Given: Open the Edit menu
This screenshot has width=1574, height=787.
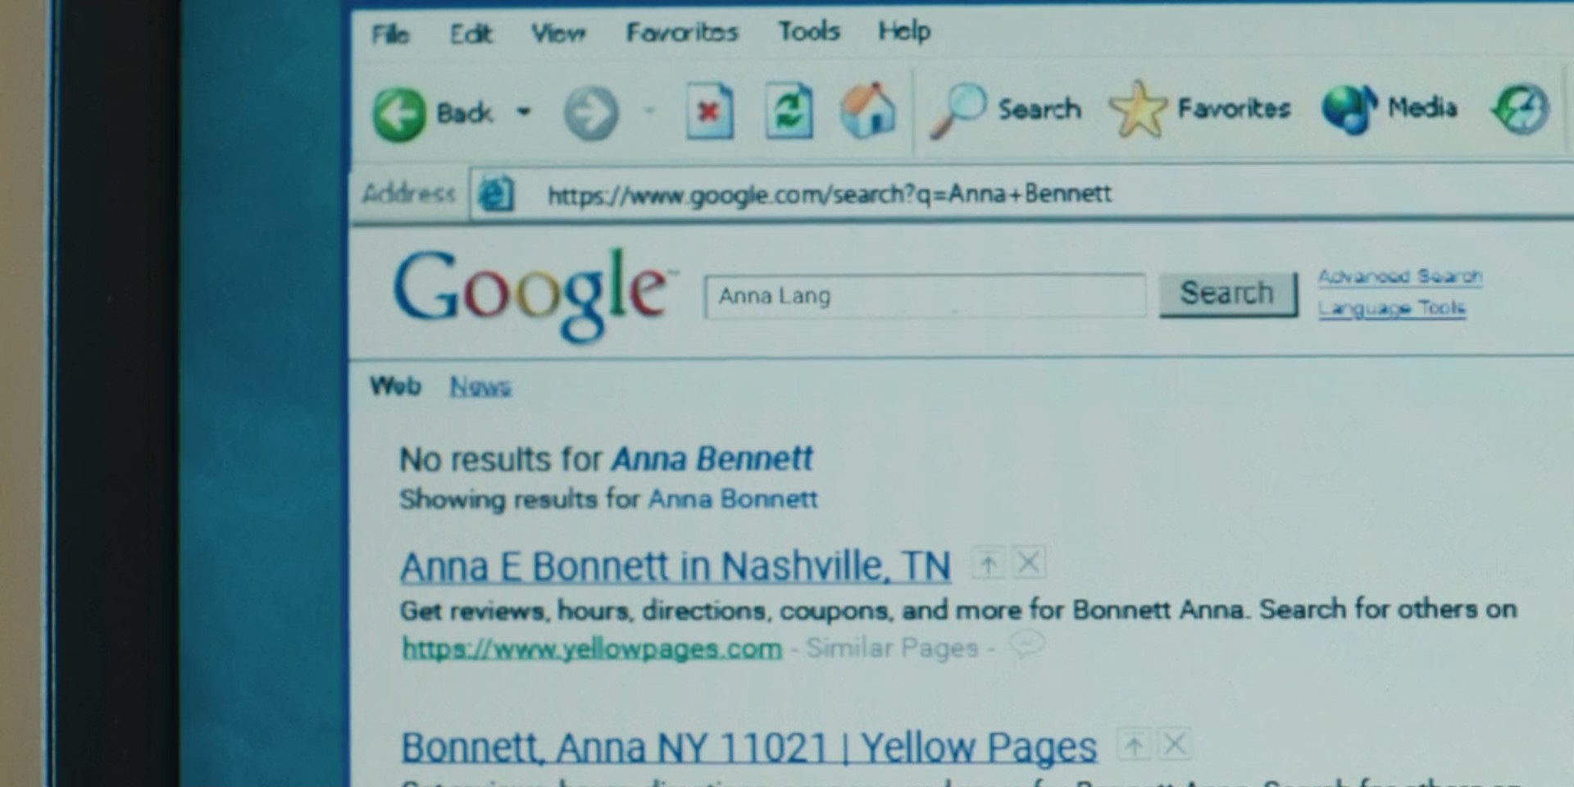Looking at the screenshot, I should click(471, 34).
